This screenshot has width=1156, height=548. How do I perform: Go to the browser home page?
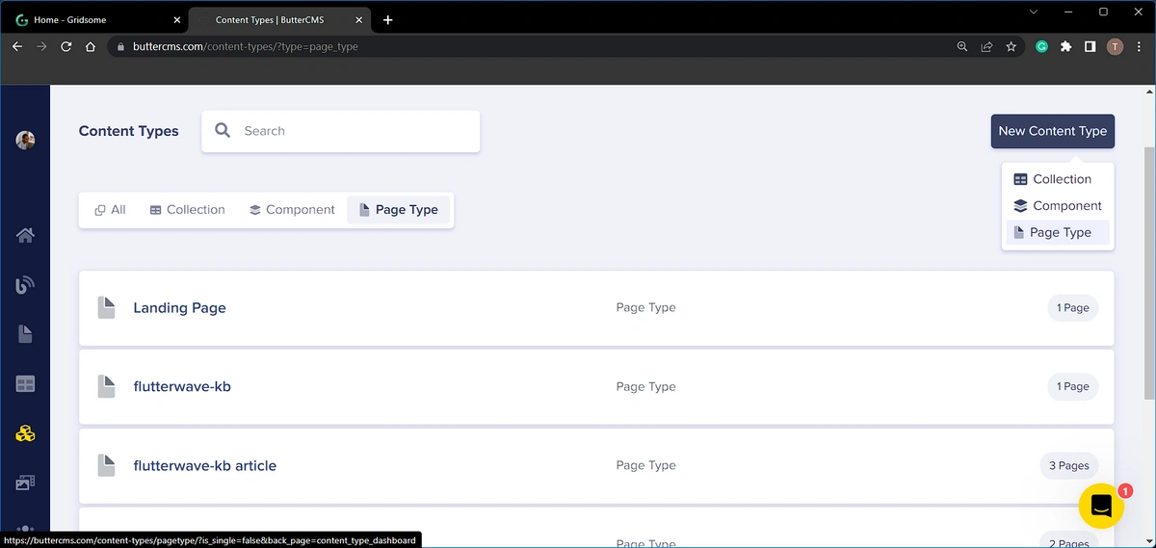point(91,46)
